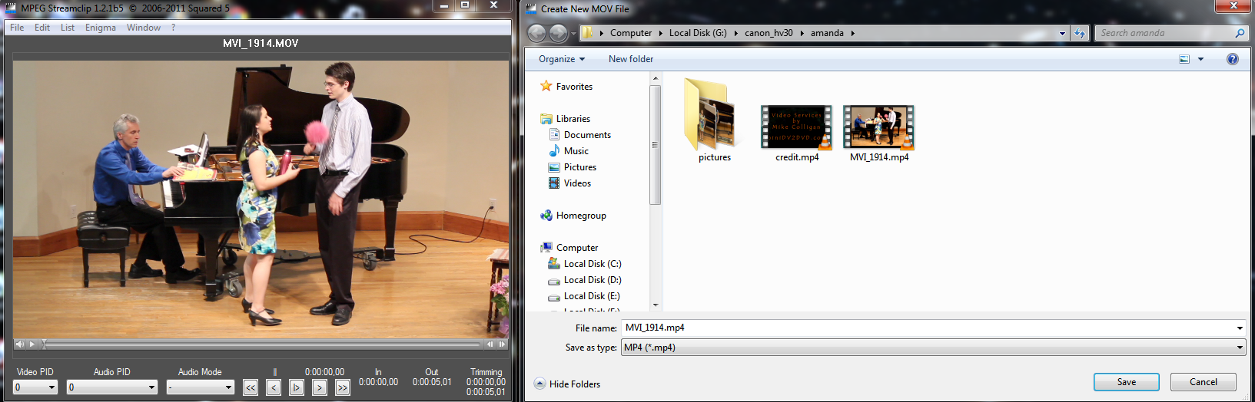This screenshot has width=1255, height=402.
Task: Open the Audio PID dropdown
Action: click(111, 387)
